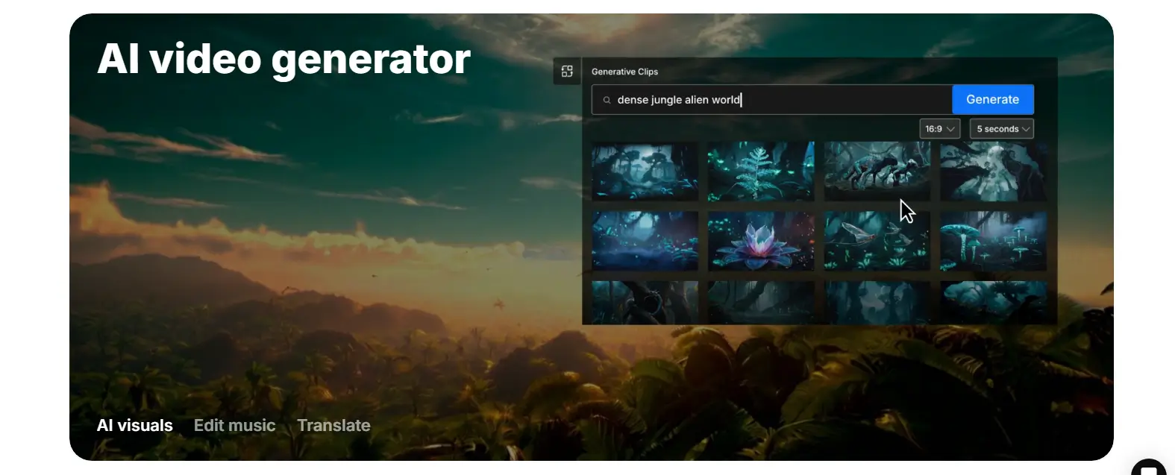Switch to the AI visuals tab

(135, 426)
